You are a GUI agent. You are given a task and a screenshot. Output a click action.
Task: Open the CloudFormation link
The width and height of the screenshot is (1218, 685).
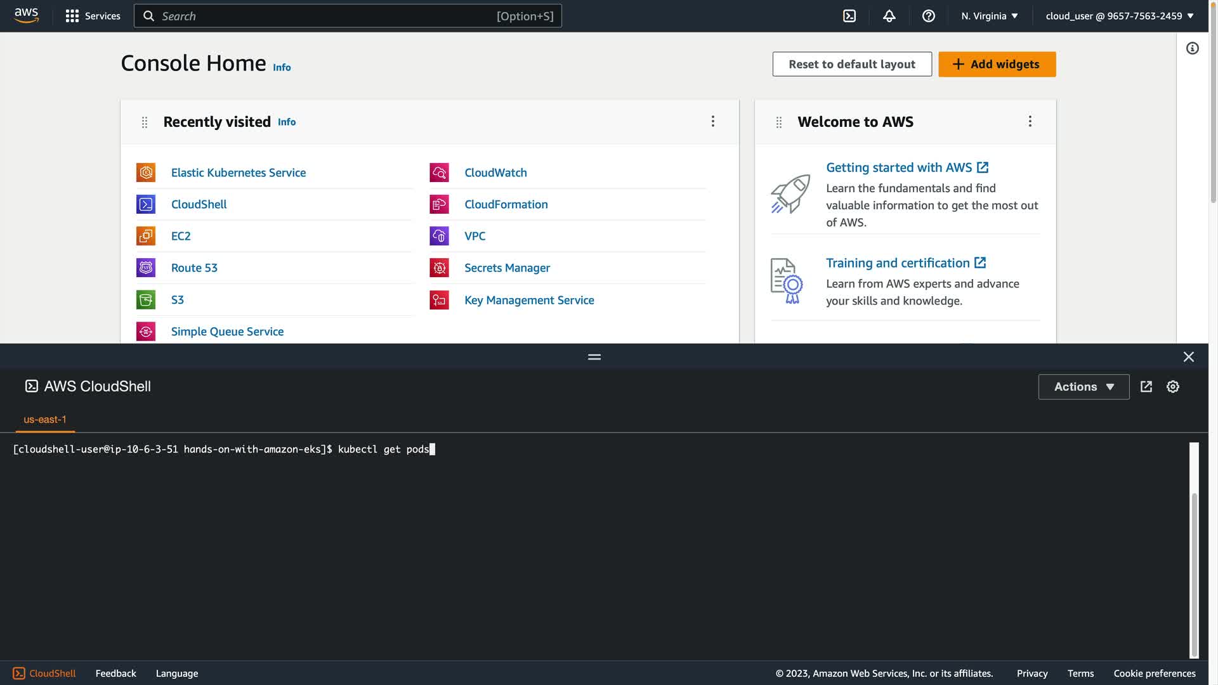(x=506, y=204)
